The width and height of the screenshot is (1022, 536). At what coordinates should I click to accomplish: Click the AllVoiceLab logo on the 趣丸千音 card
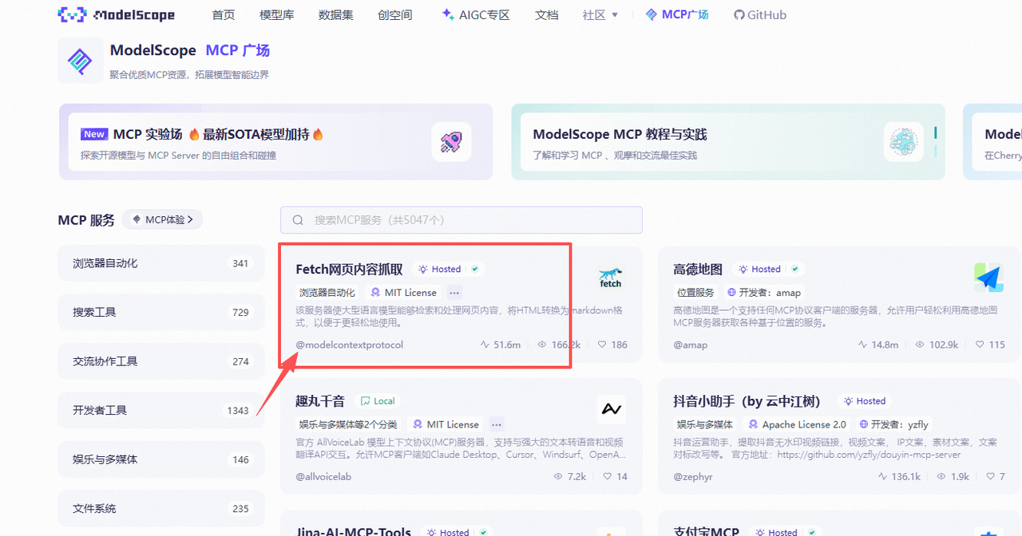(x=611, y=408)
